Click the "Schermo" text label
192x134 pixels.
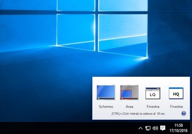(x=106, y=107)
